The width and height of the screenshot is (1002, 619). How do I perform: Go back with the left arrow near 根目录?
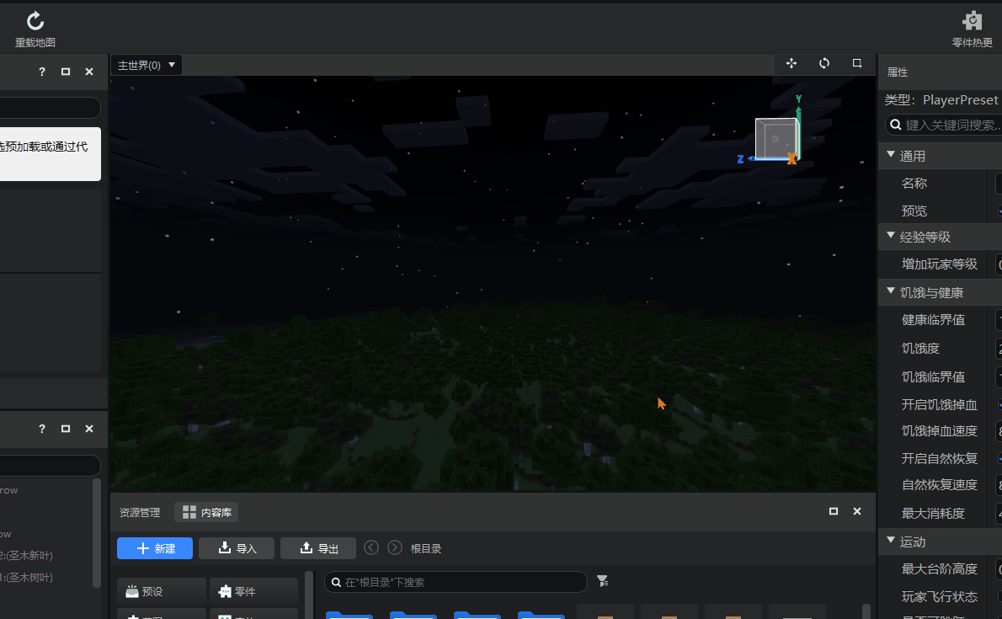click(x=371, y=548)
